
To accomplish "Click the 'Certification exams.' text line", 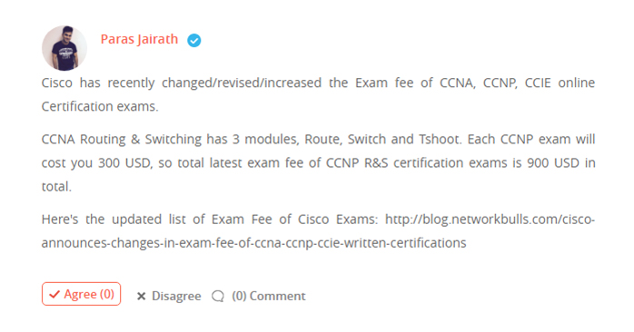I will tap(100, 106).
